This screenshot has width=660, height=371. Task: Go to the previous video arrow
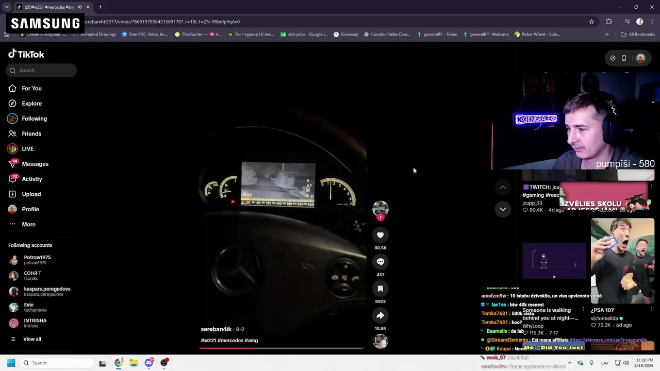coord(503,187)
